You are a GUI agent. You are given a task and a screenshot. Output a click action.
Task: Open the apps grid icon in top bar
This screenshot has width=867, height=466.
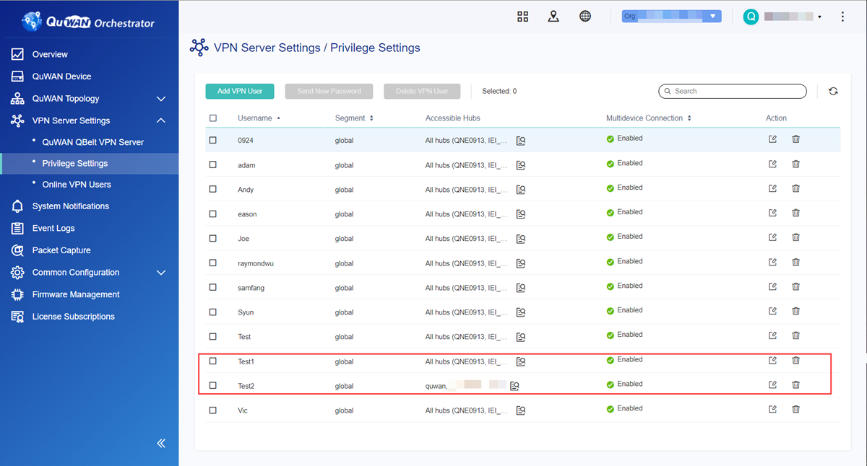pos(523,17)
